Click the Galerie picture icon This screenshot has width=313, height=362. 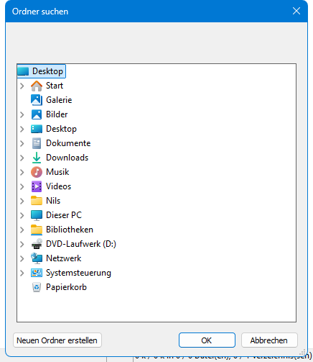[x=37, y=100]
